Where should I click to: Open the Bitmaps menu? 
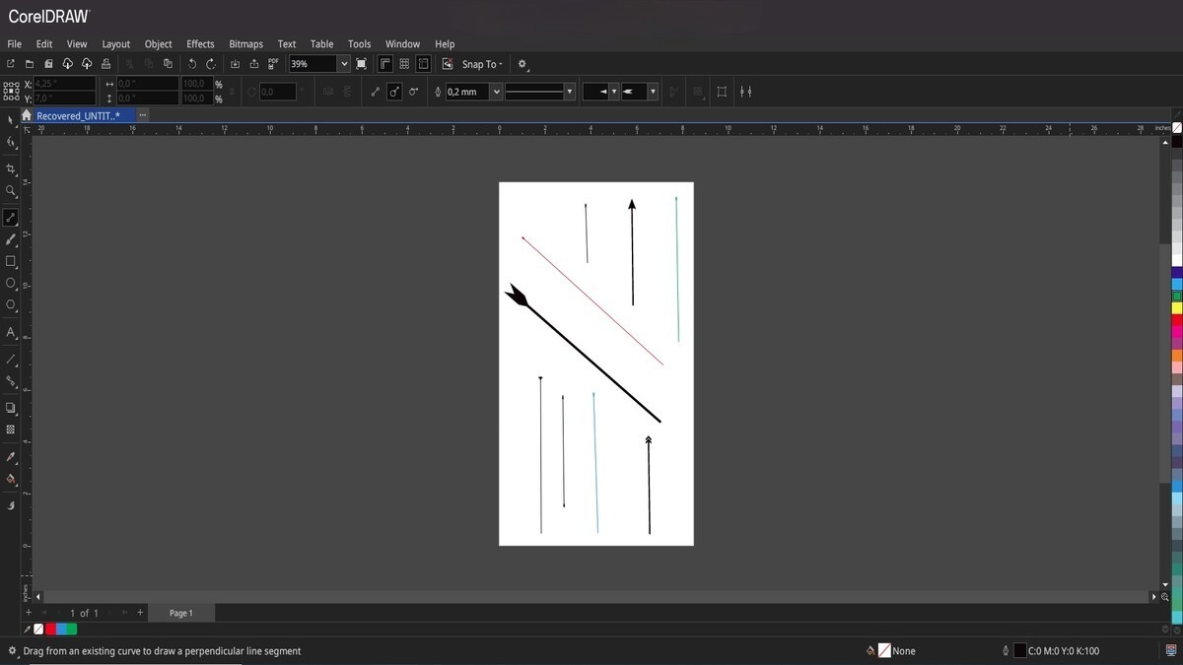click(245, 44)
